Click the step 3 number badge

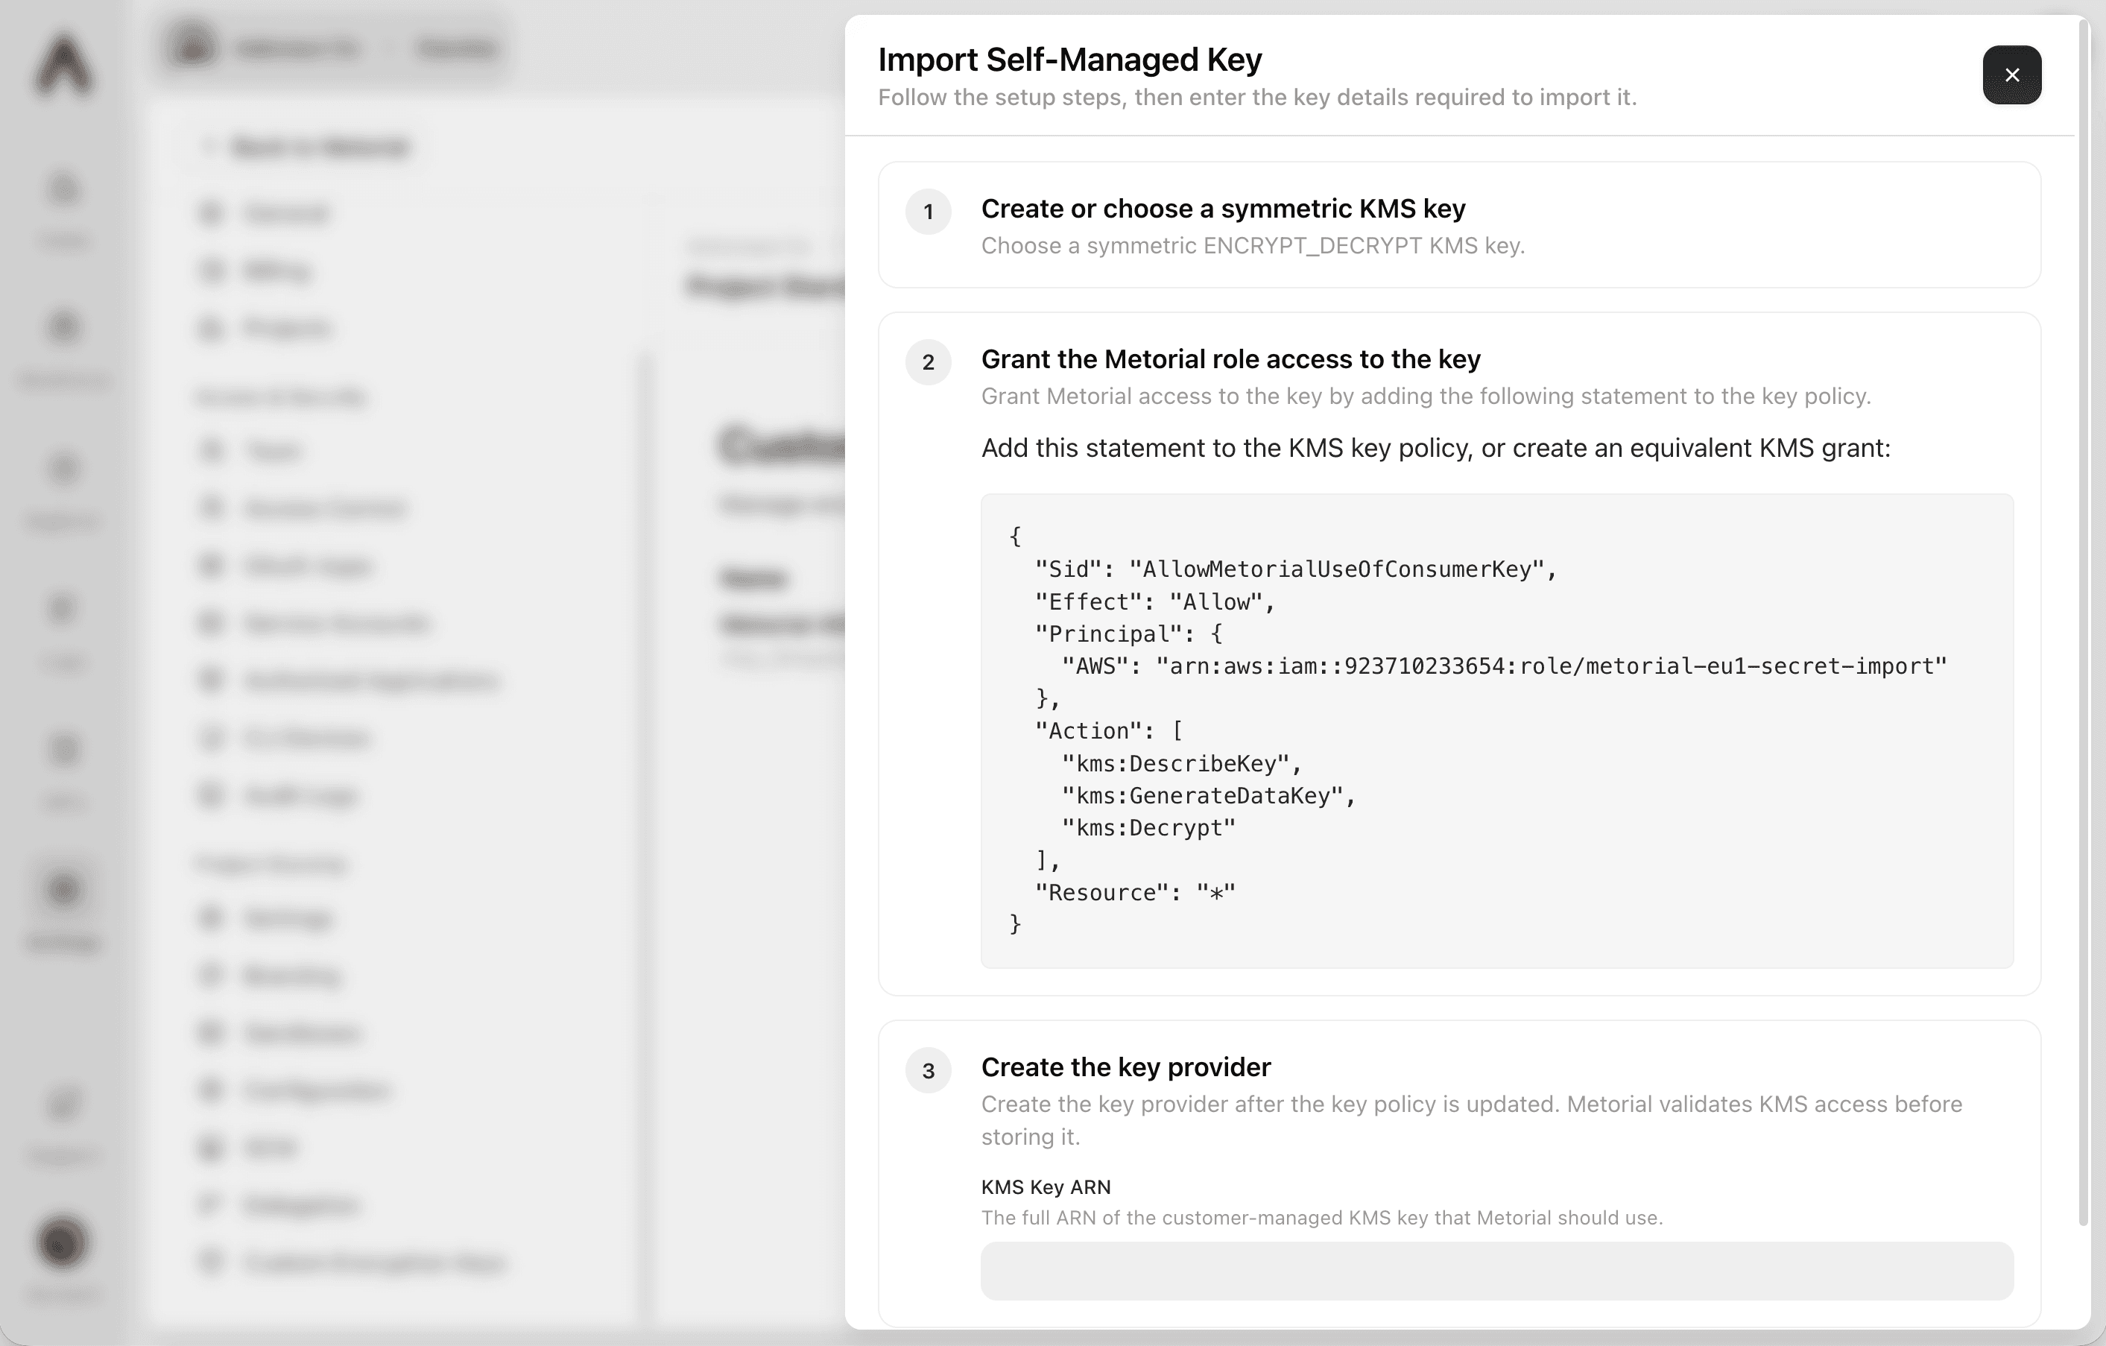tap(928, 1070)
